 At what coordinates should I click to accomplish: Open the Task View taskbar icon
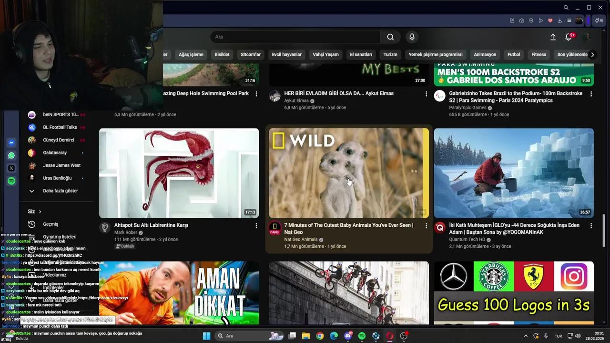292,336
